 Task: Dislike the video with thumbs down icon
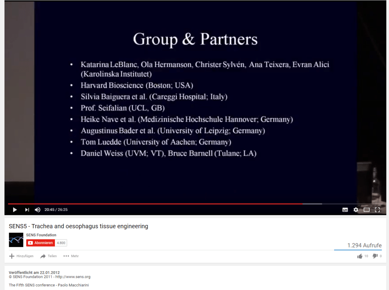point(375,256)
